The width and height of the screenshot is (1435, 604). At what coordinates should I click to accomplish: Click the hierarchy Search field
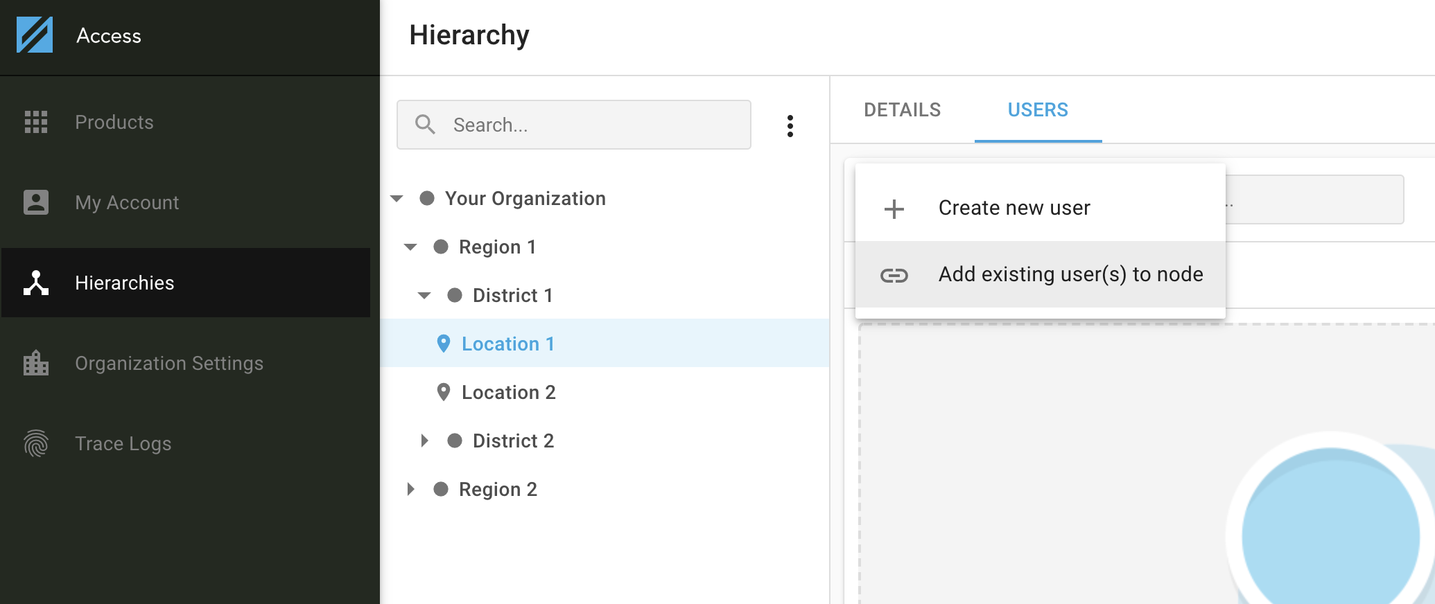[x=574, y=125]
